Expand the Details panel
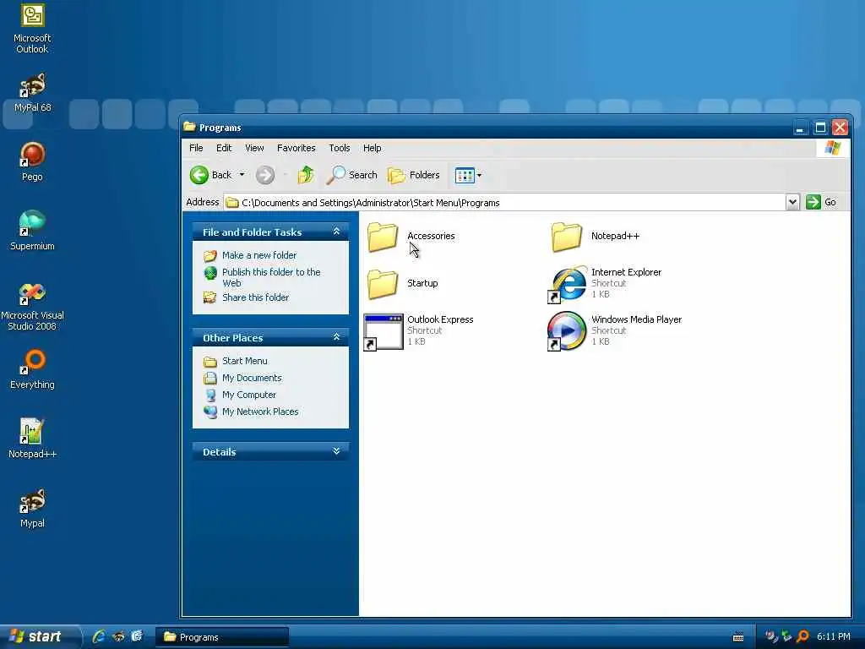The image size is (865, 649). 336,451
